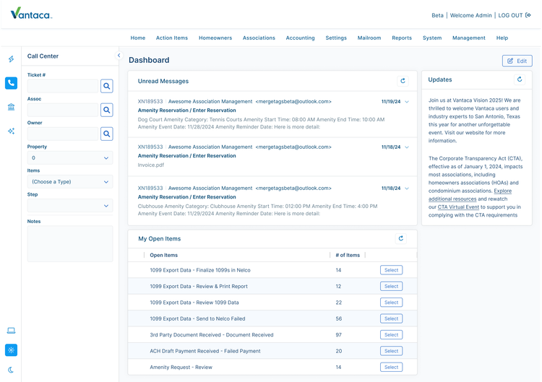Refresh the Updates panel
This screenshot has height=382, width=542.
[x=520, y=79]
